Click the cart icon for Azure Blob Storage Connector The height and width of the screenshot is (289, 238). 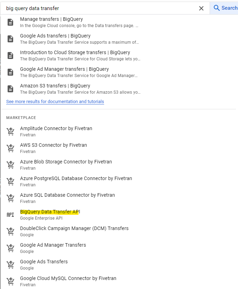10,165
